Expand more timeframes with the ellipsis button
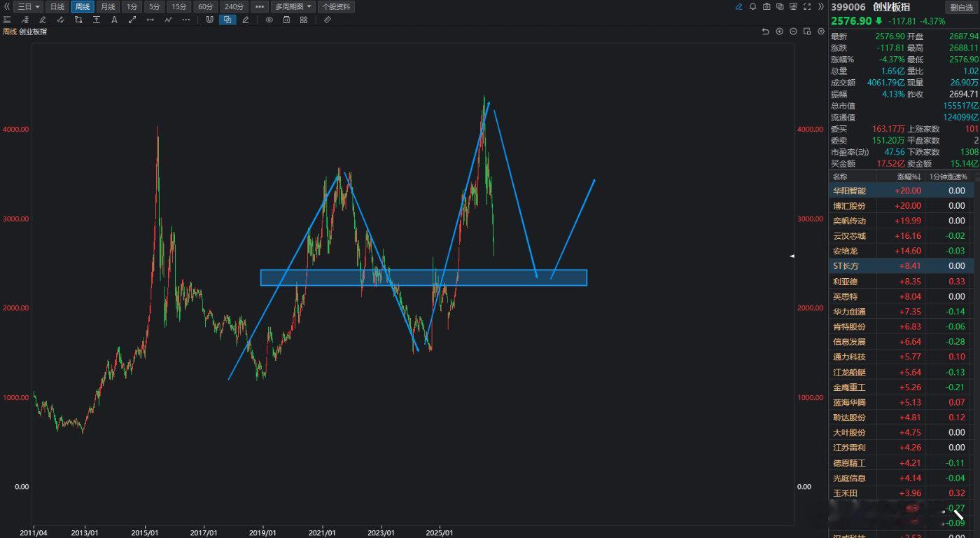 pos(260,6)
